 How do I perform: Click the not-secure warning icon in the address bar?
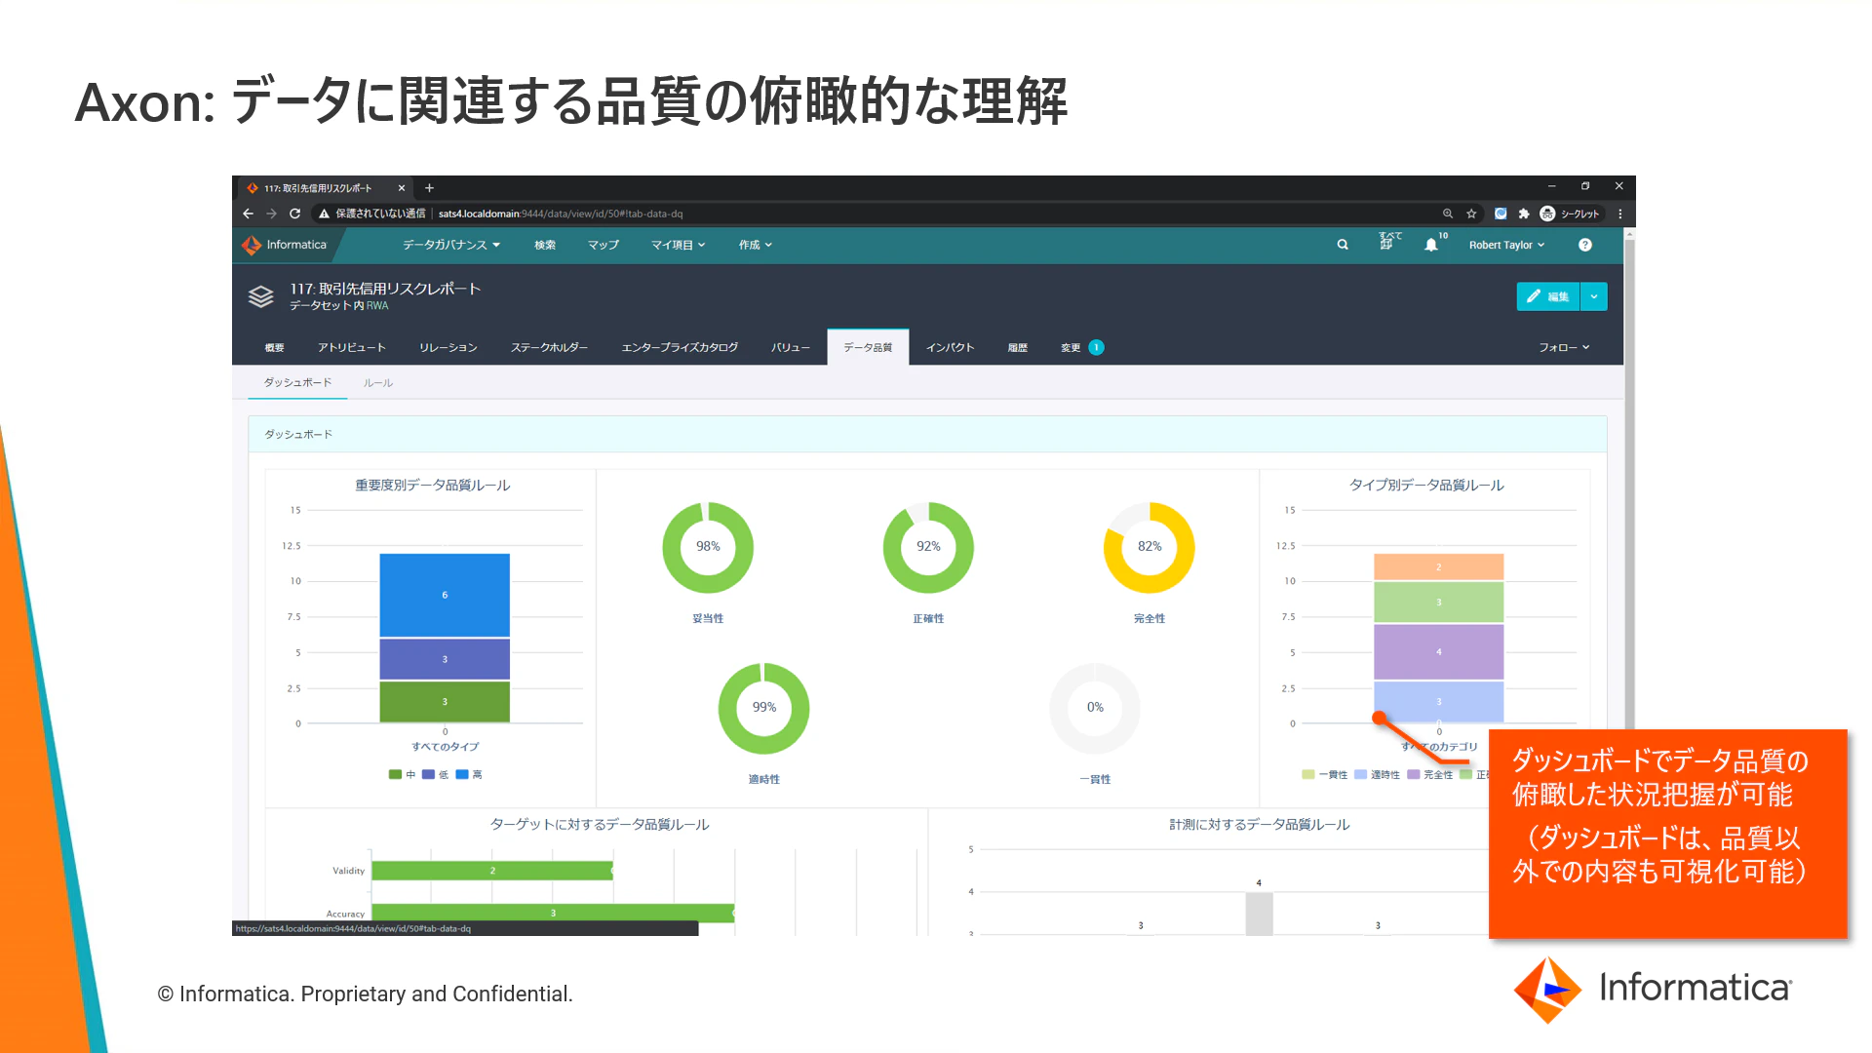(x=324, y=214)
